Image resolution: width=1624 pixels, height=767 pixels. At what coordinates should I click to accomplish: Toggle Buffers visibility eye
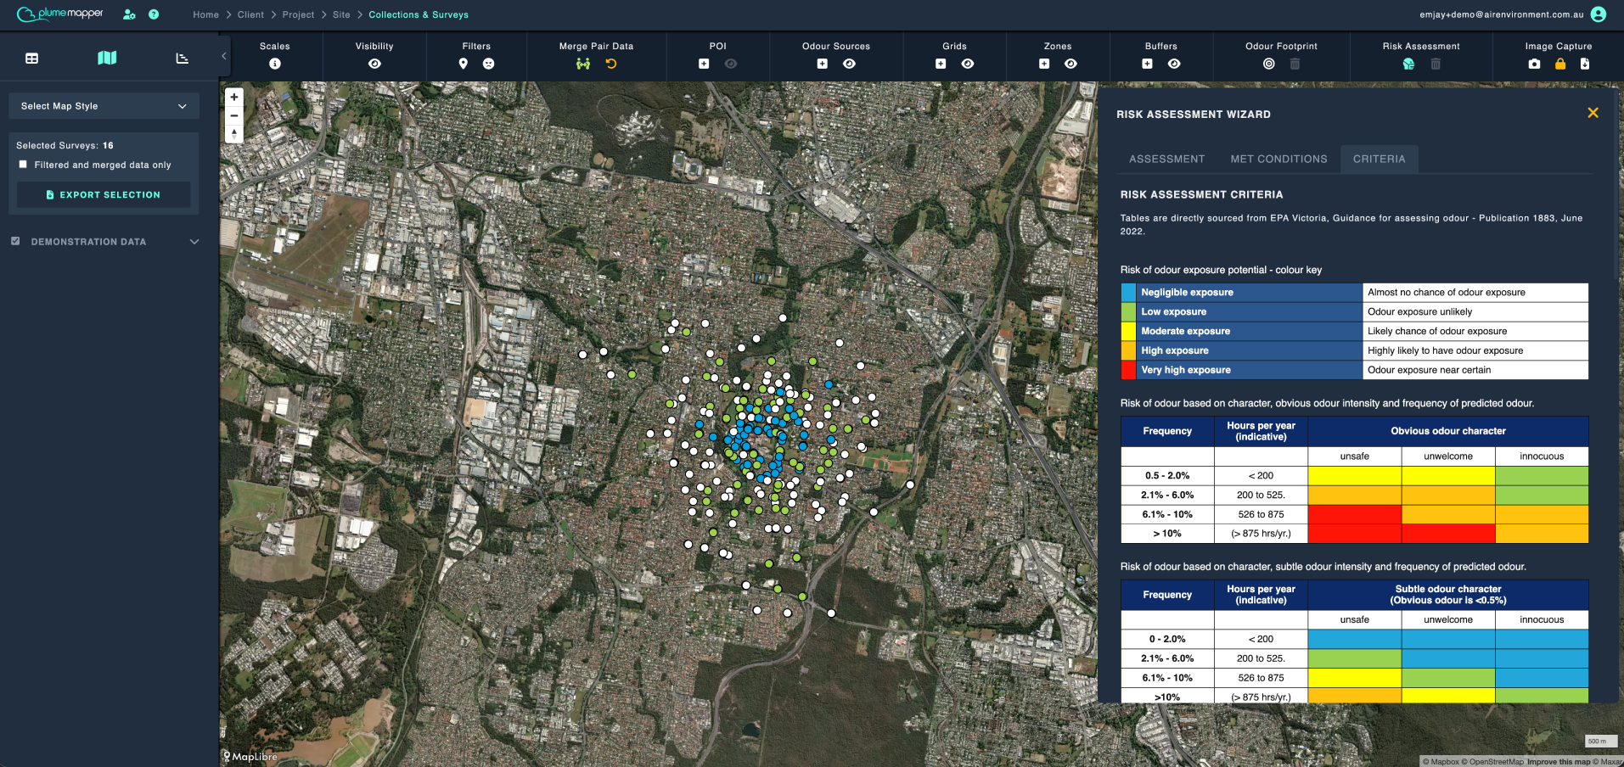click(1174, 64)
